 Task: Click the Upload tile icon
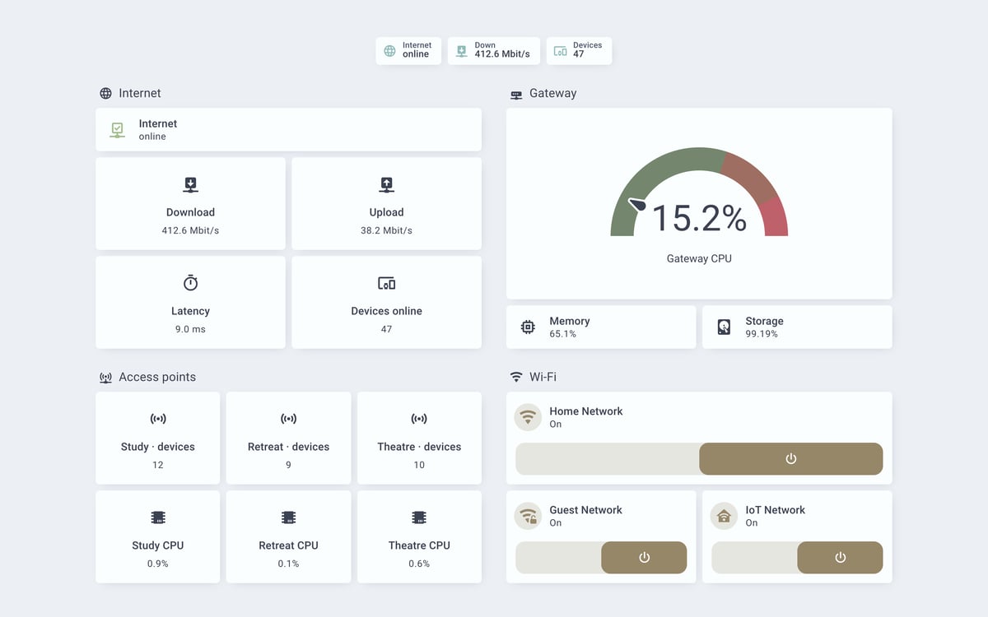click(386, 184)
